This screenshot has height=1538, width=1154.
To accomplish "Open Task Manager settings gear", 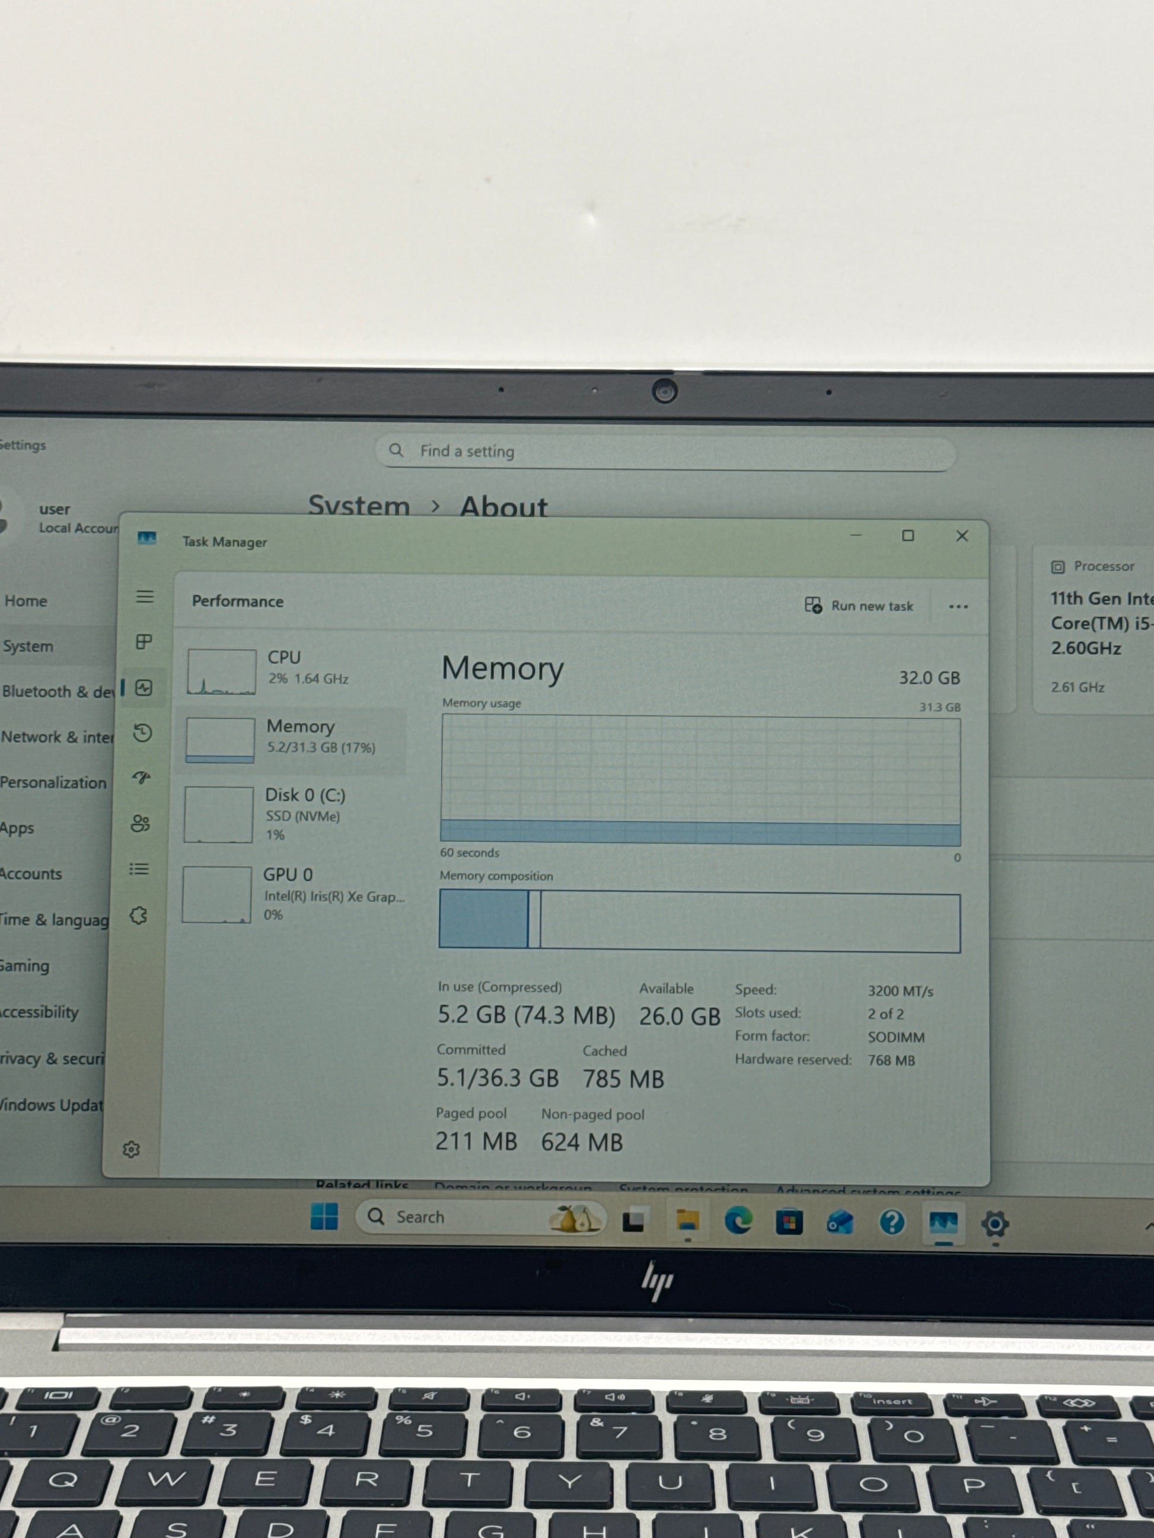I will coord(131,1149).
